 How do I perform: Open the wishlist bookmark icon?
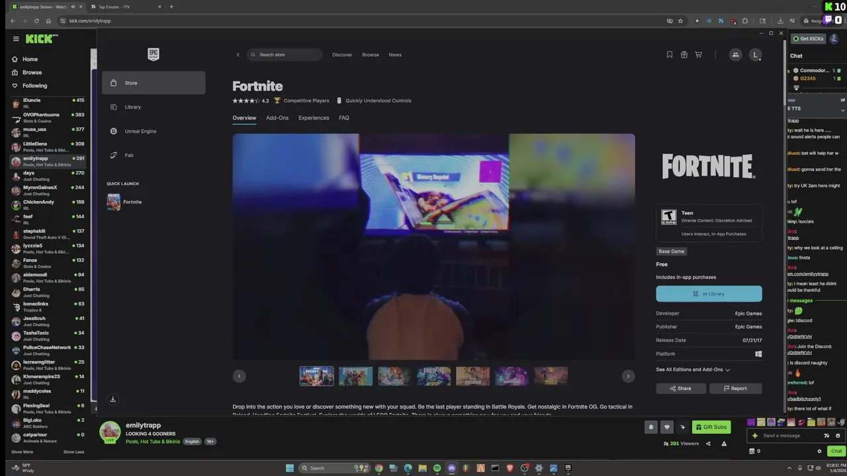click(670, 55)
